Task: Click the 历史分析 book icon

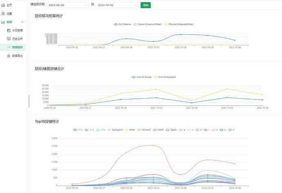Action: (9, 39)
